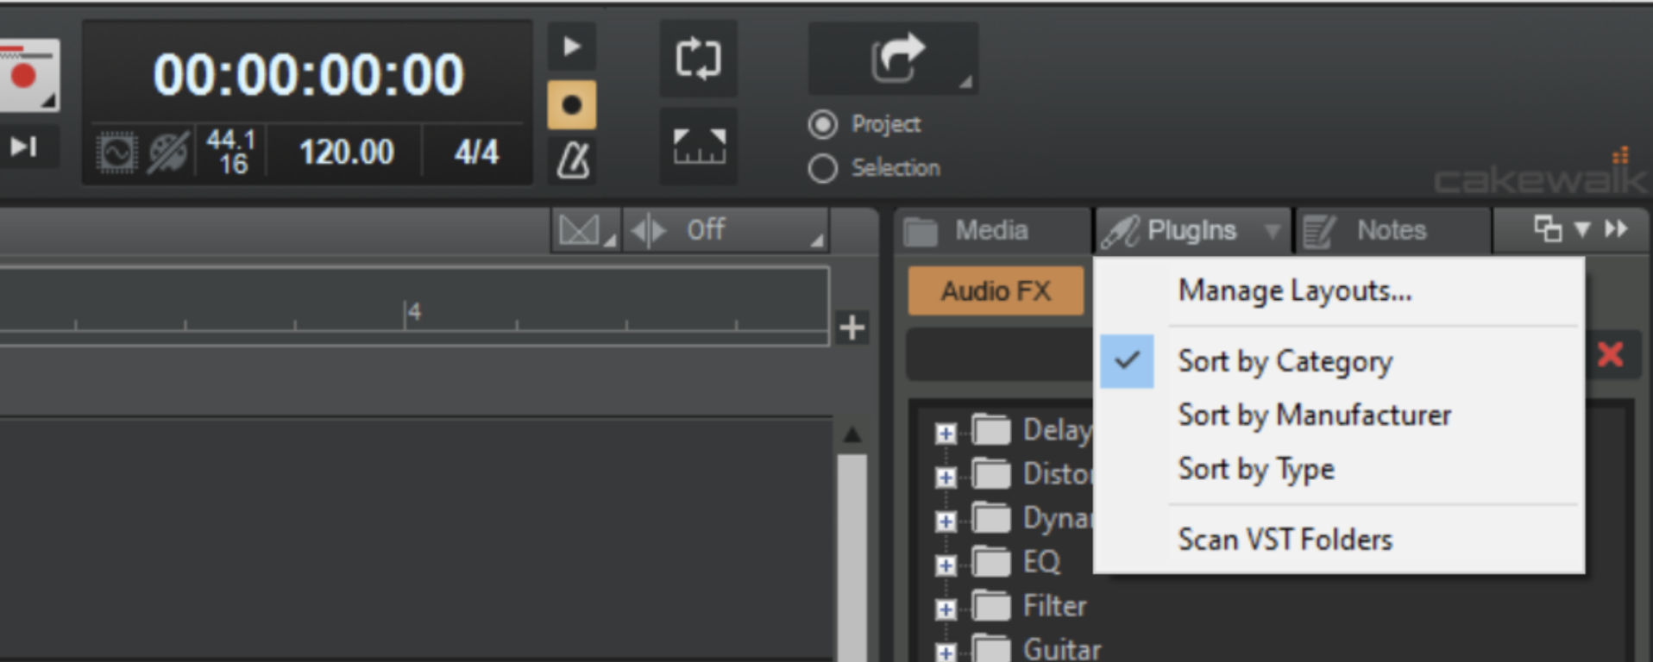This screenshot has height=662, width=1653.
Task: Choose Sort by Manufacturer menu item
Action: coord(1314,415)
